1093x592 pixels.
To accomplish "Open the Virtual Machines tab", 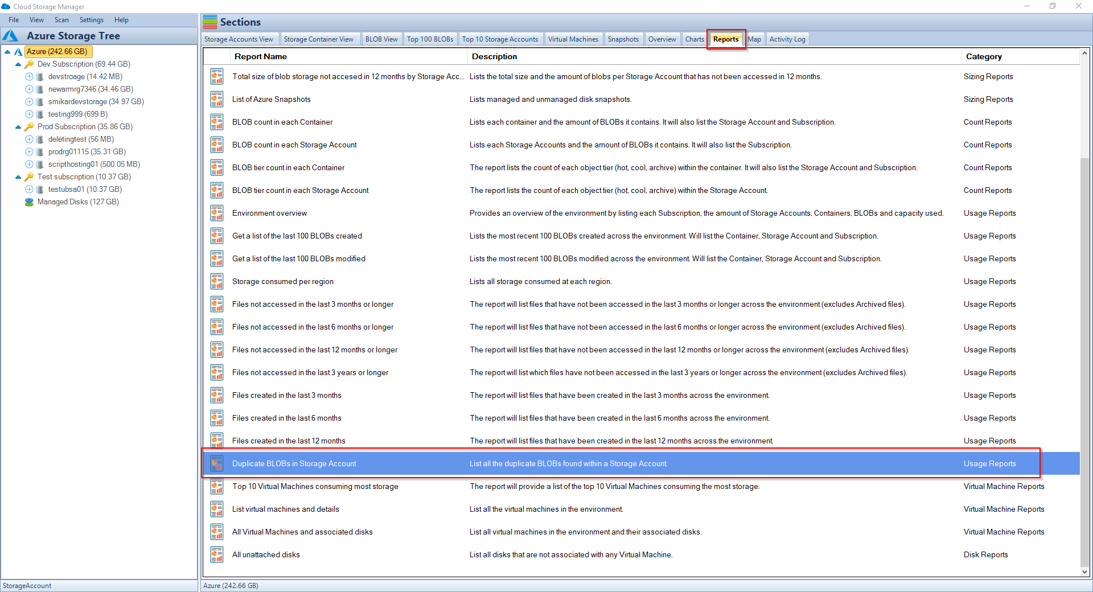I will [x=573, y=39].
